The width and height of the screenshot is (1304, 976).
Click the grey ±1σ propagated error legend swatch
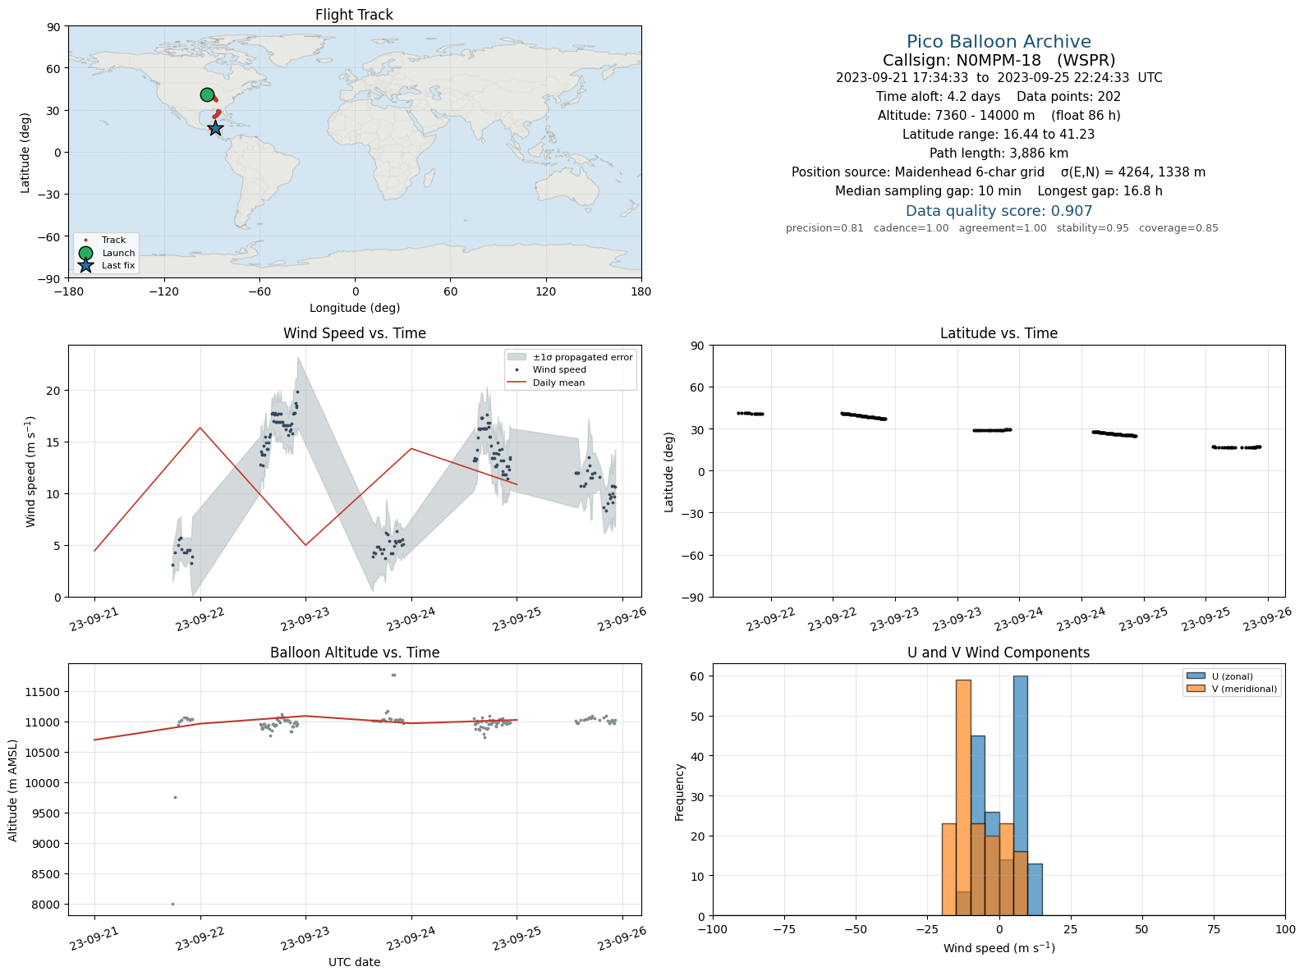coord(517,357)
